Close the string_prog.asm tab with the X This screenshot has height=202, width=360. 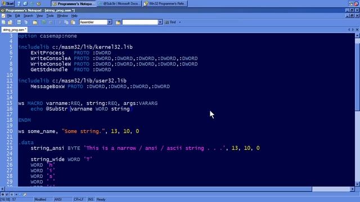(x=357, y=30)
